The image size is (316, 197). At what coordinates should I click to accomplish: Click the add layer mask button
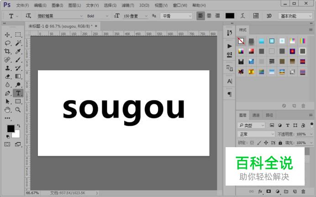click(269, 191)
